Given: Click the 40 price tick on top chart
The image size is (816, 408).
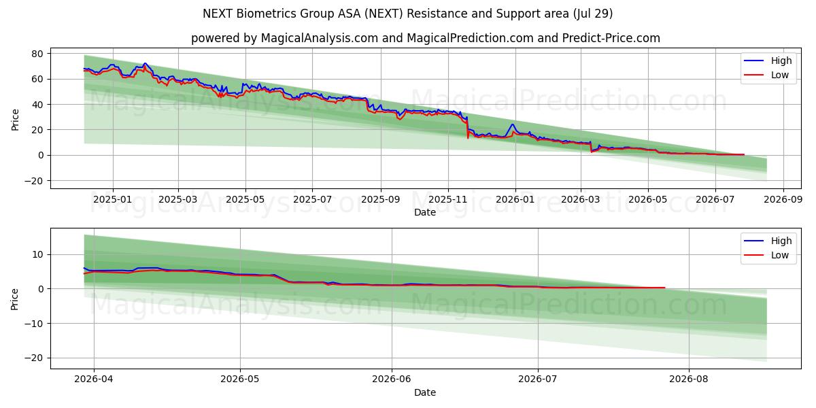Looking at the screenshot, I should click(x=38, y=105).
